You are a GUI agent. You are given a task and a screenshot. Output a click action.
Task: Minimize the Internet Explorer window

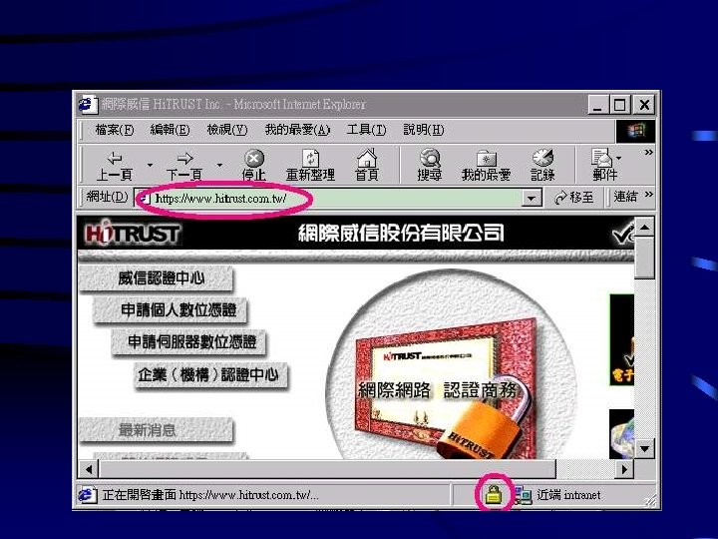coord(598,105)
